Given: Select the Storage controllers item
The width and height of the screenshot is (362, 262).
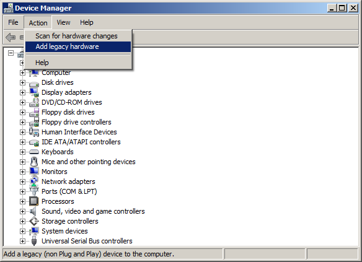Looking at the screenshot, I should [x=70, y=221].
